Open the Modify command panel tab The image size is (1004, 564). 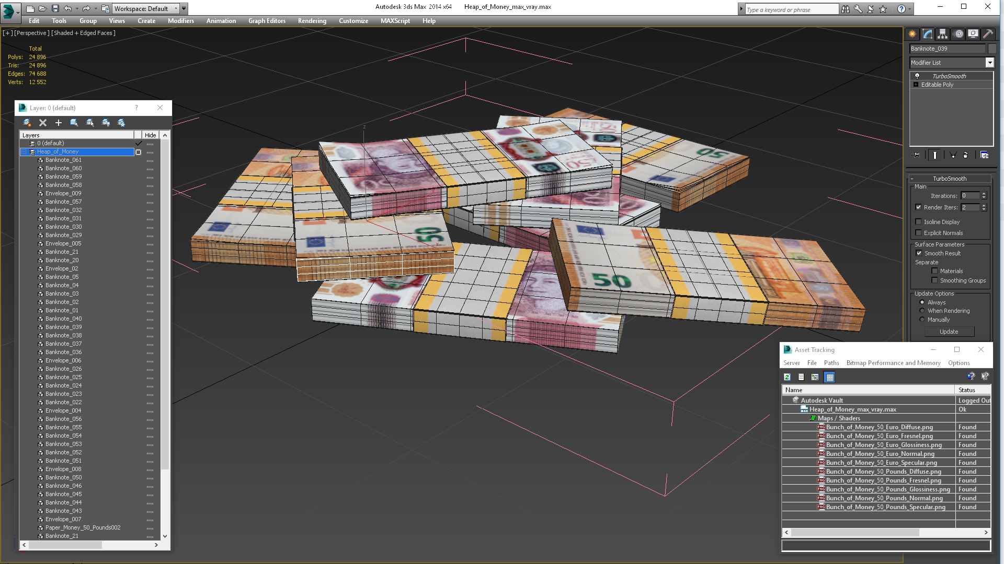pos(928,34)
